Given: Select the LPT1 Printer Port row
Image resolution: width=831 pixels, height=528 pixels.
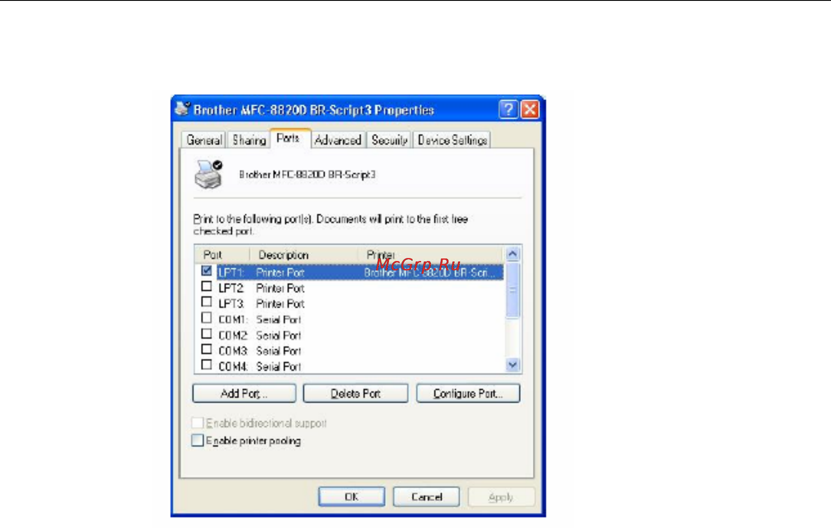Looking at the screenshot, I should pyautogui.click(x=360, y=273).
